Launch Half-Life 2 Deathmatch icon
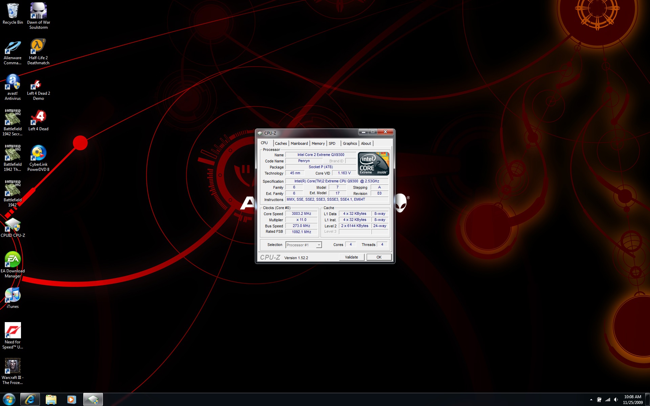650x406 pixels. coord(39,52)
